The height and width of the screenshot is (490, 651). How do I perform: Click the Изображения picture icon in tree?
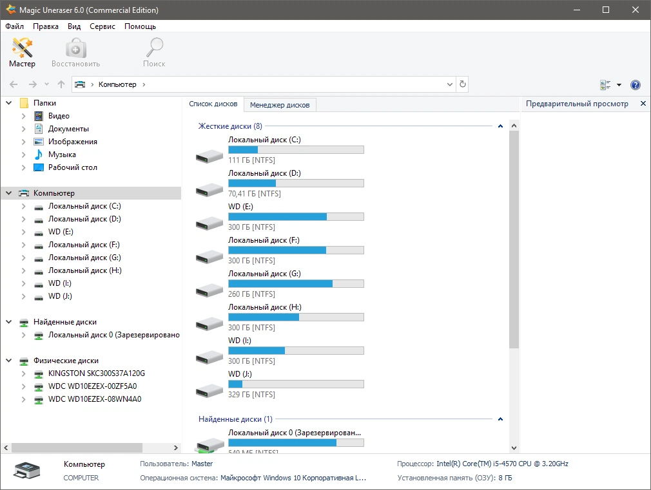38,142
